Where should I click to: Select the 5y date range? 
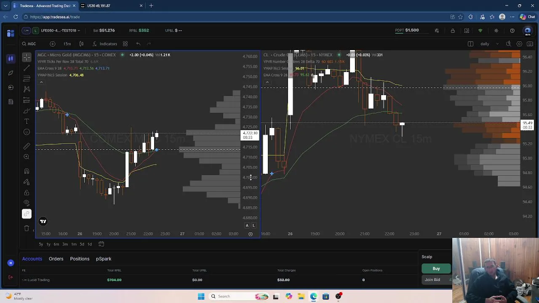click(41, 244)
